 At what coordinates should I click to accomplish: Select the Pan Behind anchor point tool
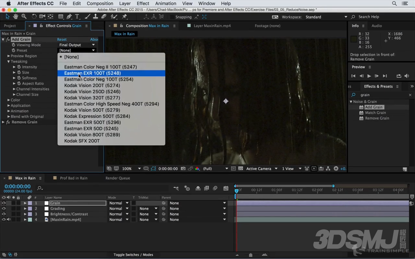tap(51, 17)
